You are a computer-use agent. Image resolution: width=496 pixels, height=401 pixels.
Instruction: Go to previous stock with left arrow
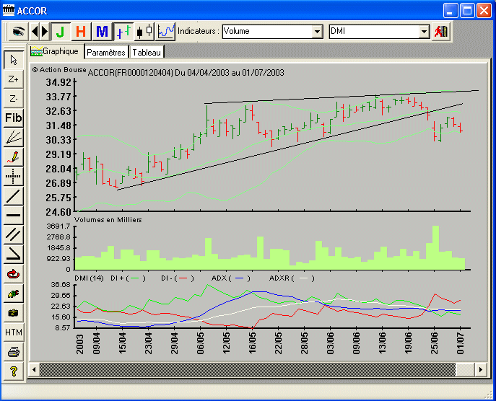(35, 32)
